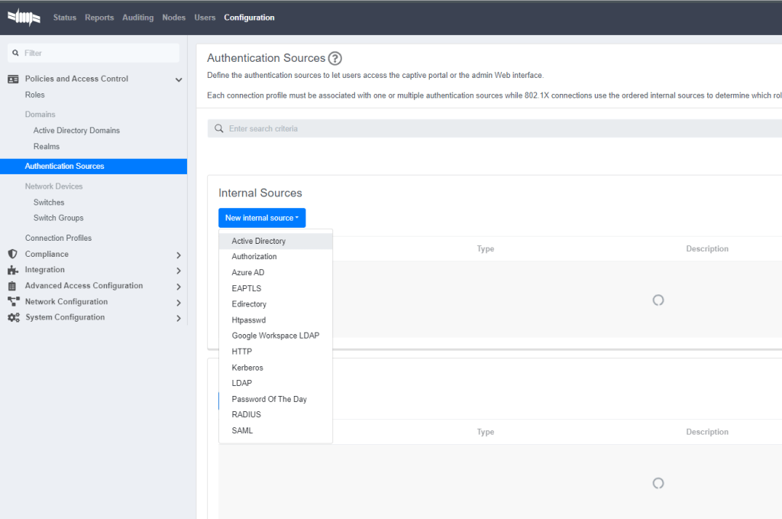The image size is (782, 519).
Task: Click the sidebar Filter input field
Action: [99, 53]
